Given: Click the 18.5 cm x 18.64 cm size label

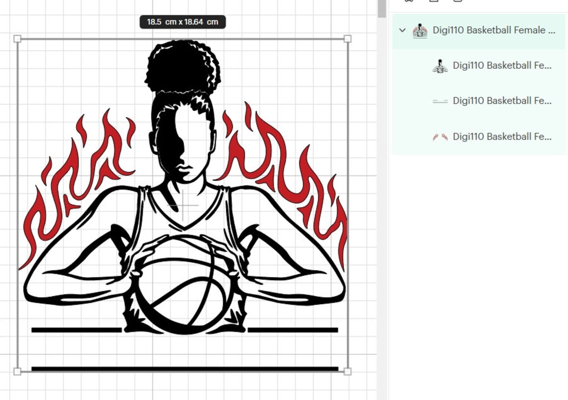Looking at the screenshot, I should tap(182, 21).
